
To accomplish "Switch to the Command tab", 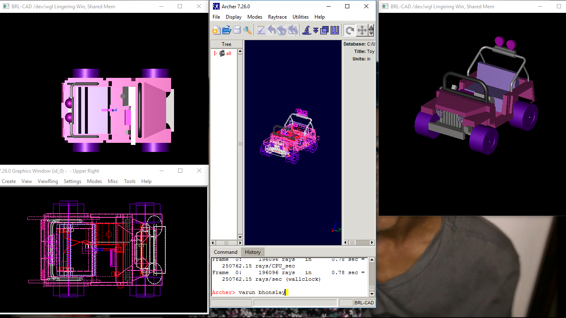I will [225, 252].
